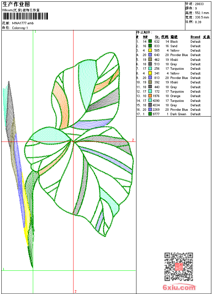Click the MNA1777.emb file name
Screen dimensions: 212x294
(23, 23)
